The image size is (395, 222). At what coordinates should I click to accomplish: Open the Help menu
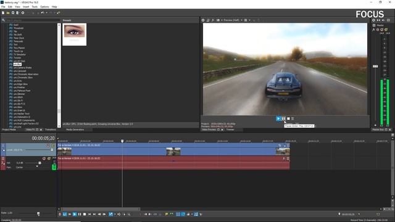54,7
